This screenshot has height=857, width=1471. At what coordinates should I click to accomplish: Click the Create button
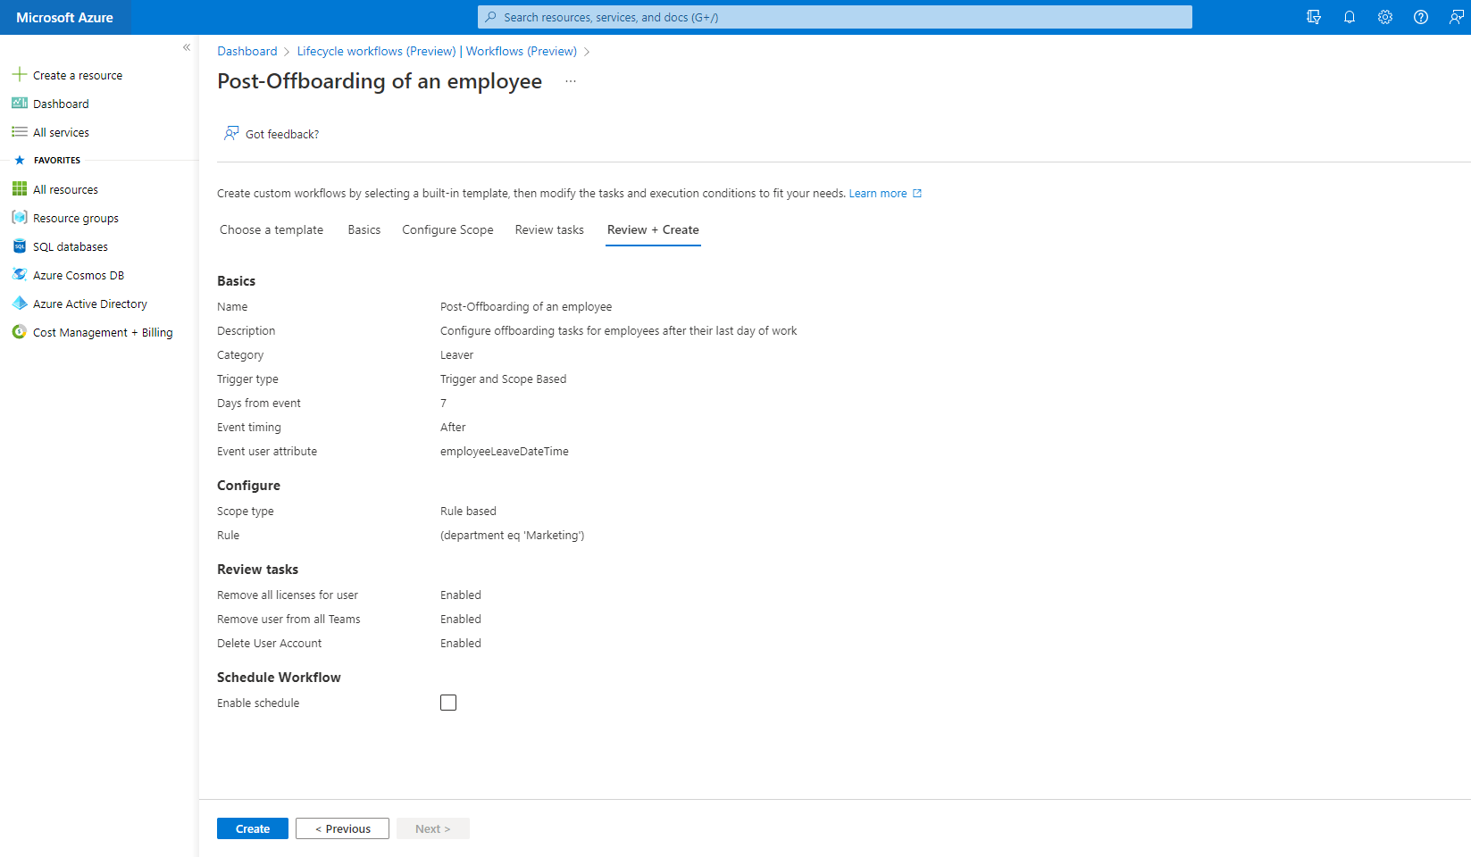pos(253,828)
